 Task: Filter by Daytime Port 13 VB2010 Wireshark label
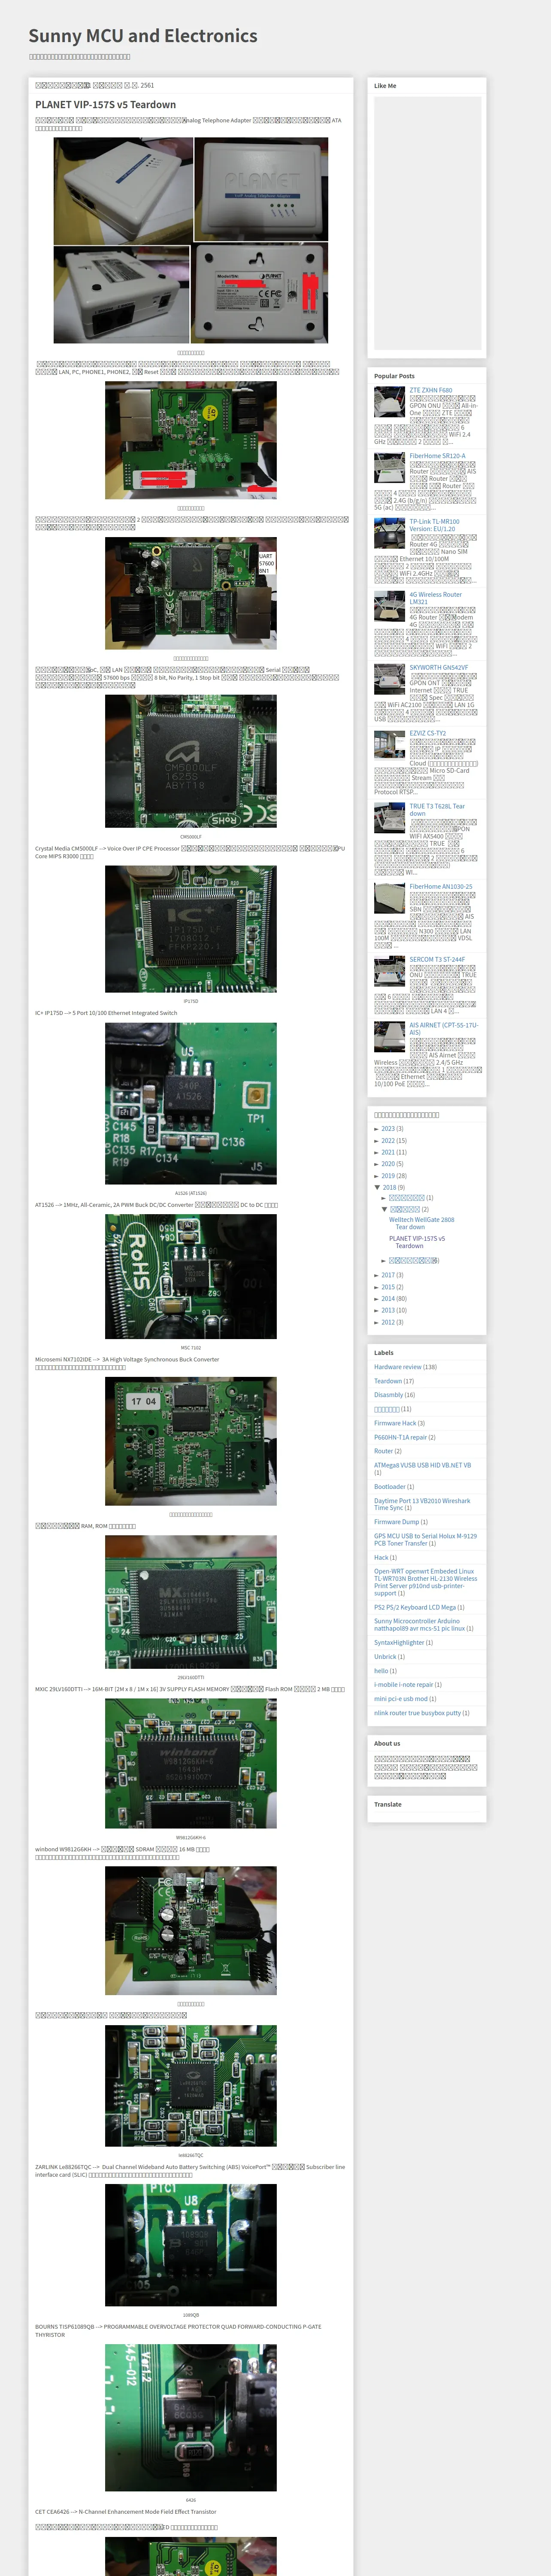(422, 1504)
